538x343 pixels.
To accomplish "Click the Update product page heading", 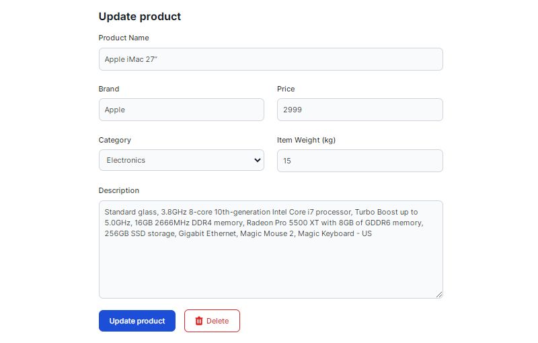I will coord(140,16).
